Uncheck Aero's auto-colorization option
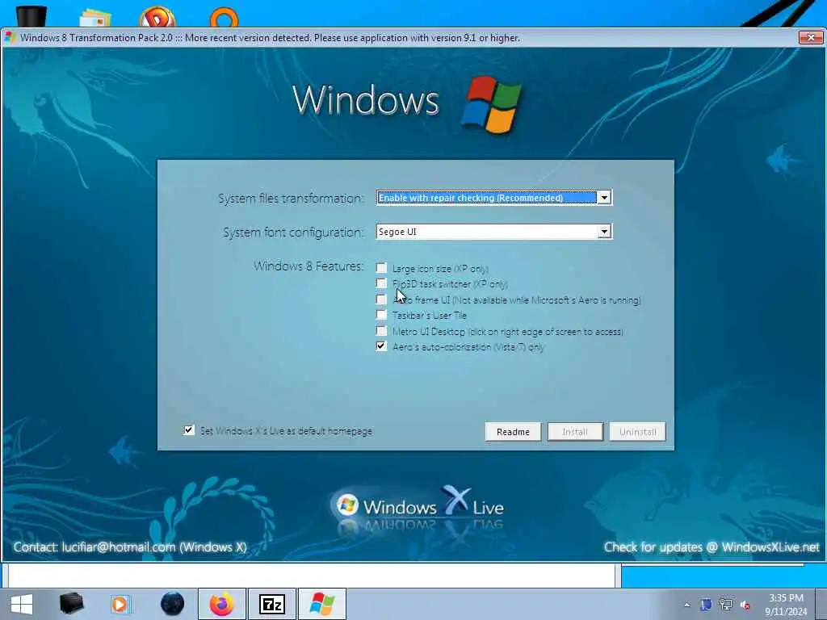Viewport: 827px width, 620px height. tap(381, 346)
